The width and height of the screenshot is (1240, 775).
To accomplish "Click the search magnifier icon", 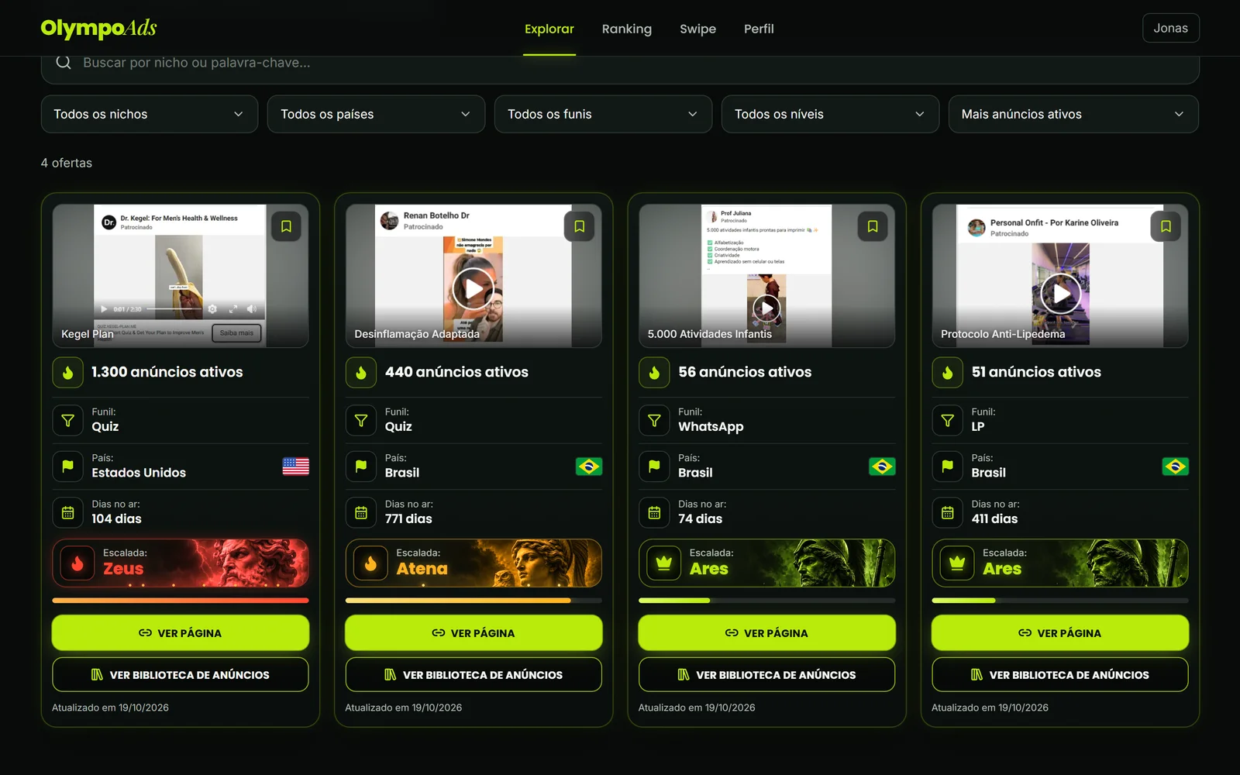I will tap(64, 62).
